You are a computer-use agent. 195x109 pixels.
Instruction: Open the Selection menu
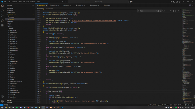point(14,2)
